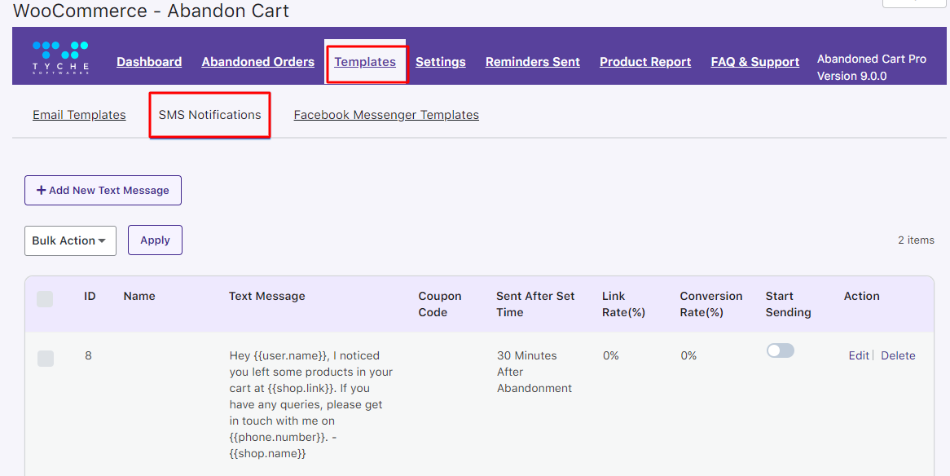Click '30 Minutes After Abandonment' cell
950x476 pixels.
534,372
